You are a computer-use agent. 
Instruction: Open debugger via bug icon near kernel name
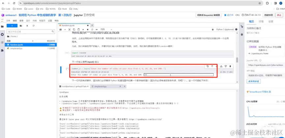(213, 29)
